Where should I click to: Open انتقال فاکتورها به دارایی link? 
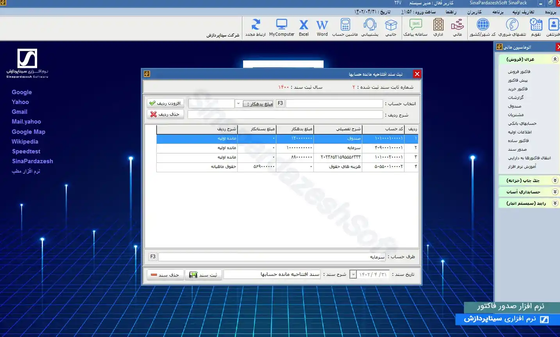(x=529, y=158)
